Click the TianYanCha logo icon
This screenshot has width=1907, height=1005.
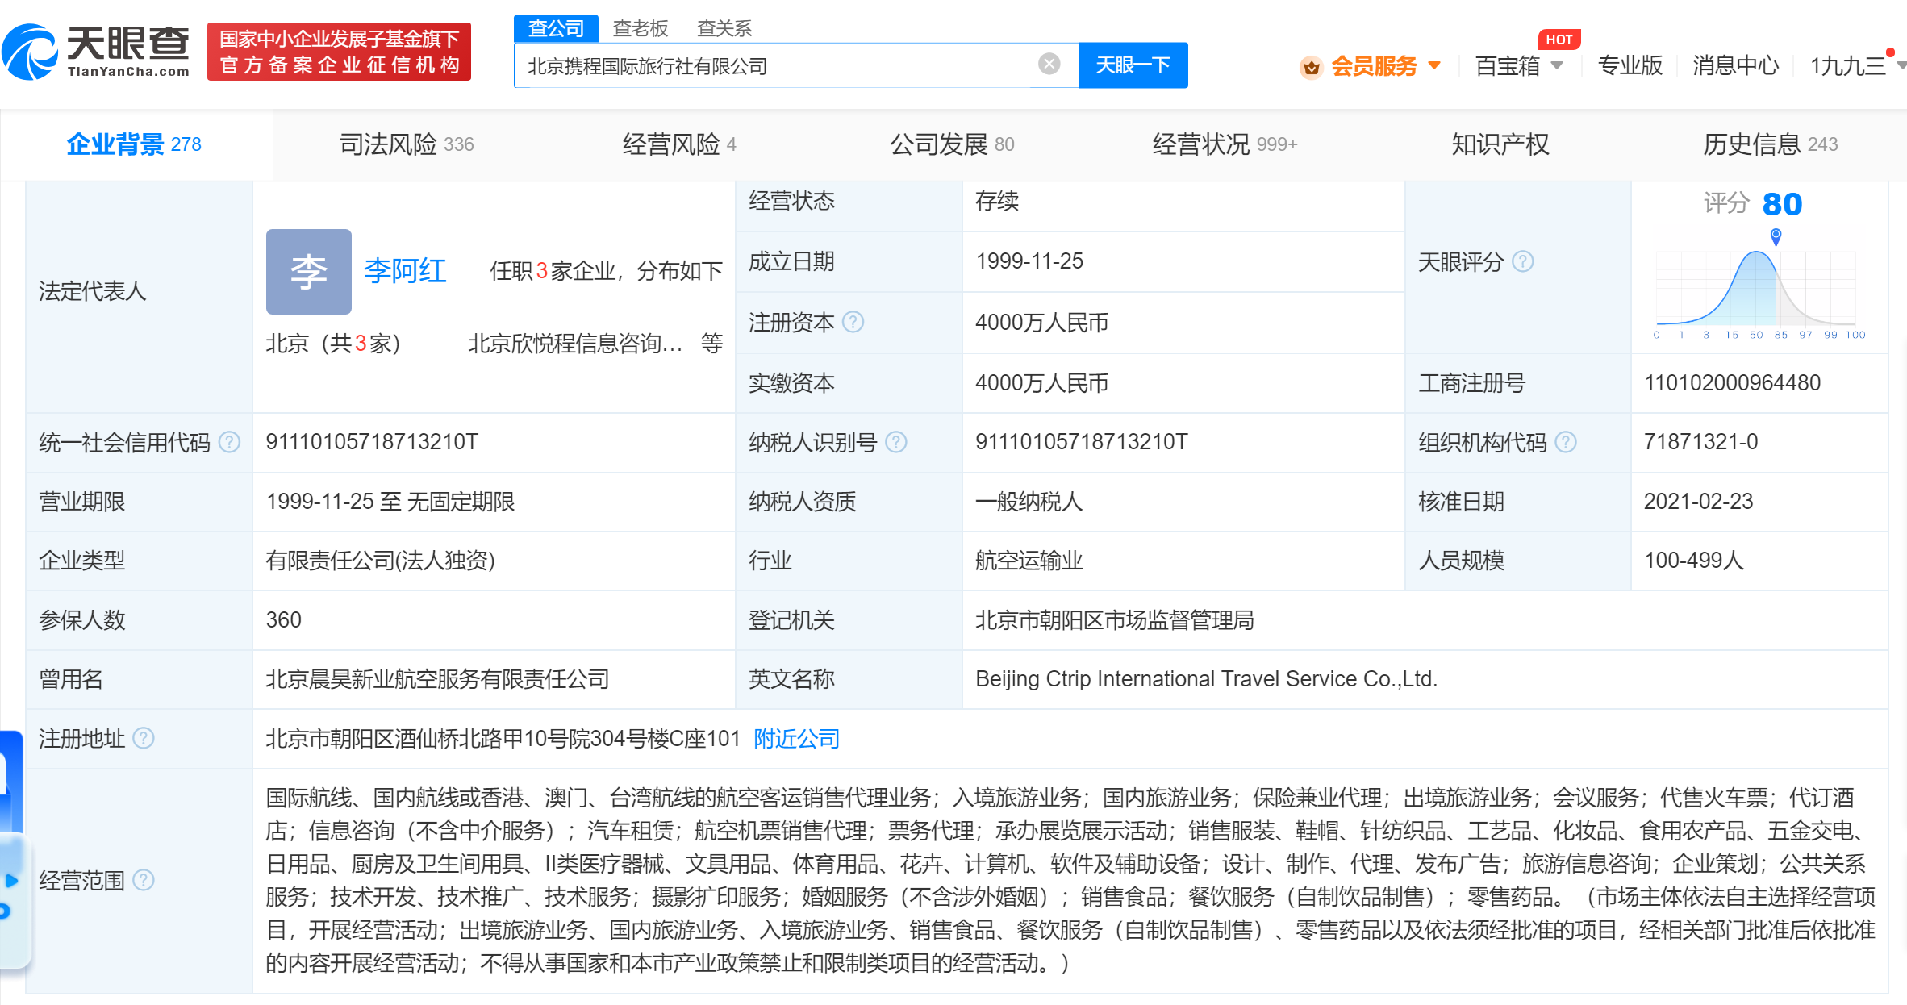coord(31,52)
